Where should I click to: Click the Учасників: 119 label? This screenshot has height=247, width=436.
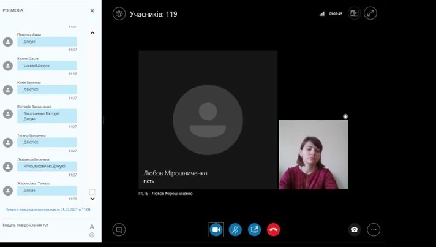(x=153, y=13)
